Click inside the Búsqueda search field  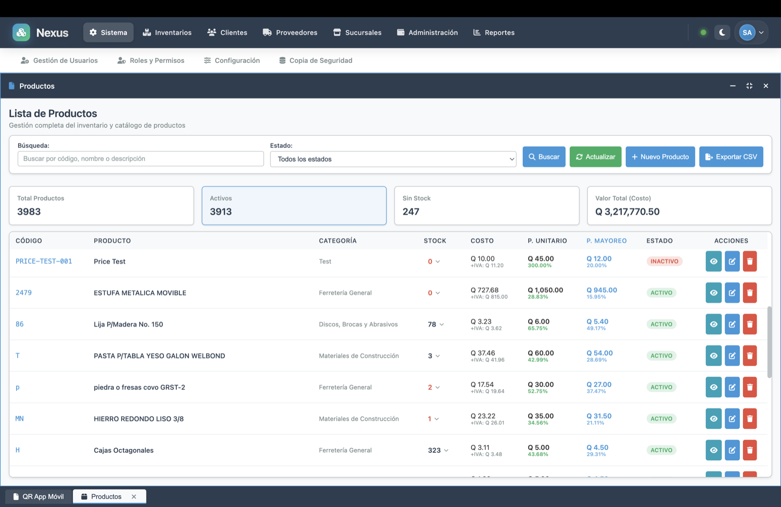point(140,158)
